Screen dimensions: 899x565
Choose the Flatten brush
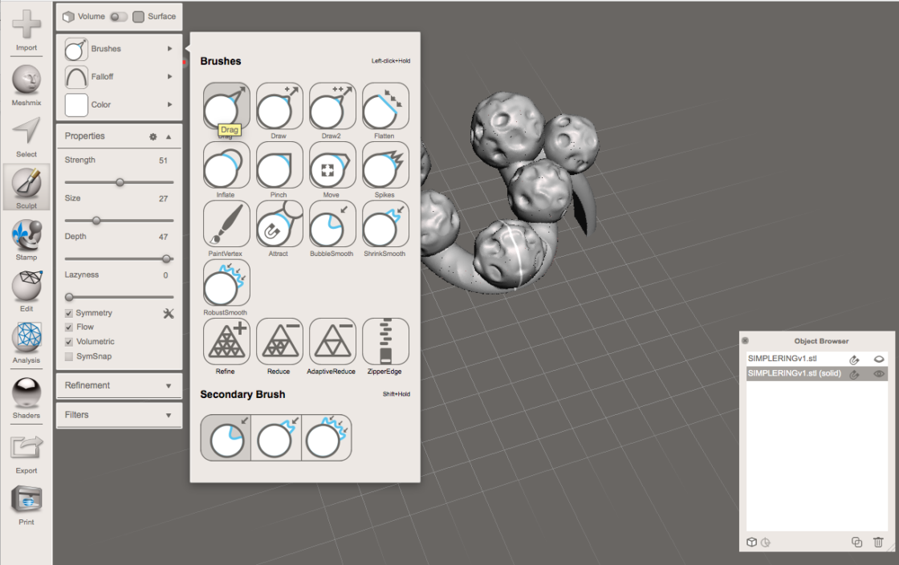(x=384, y=105)
